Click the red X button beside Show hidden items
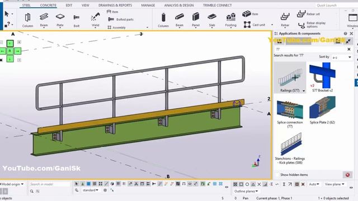 (347, 175)
